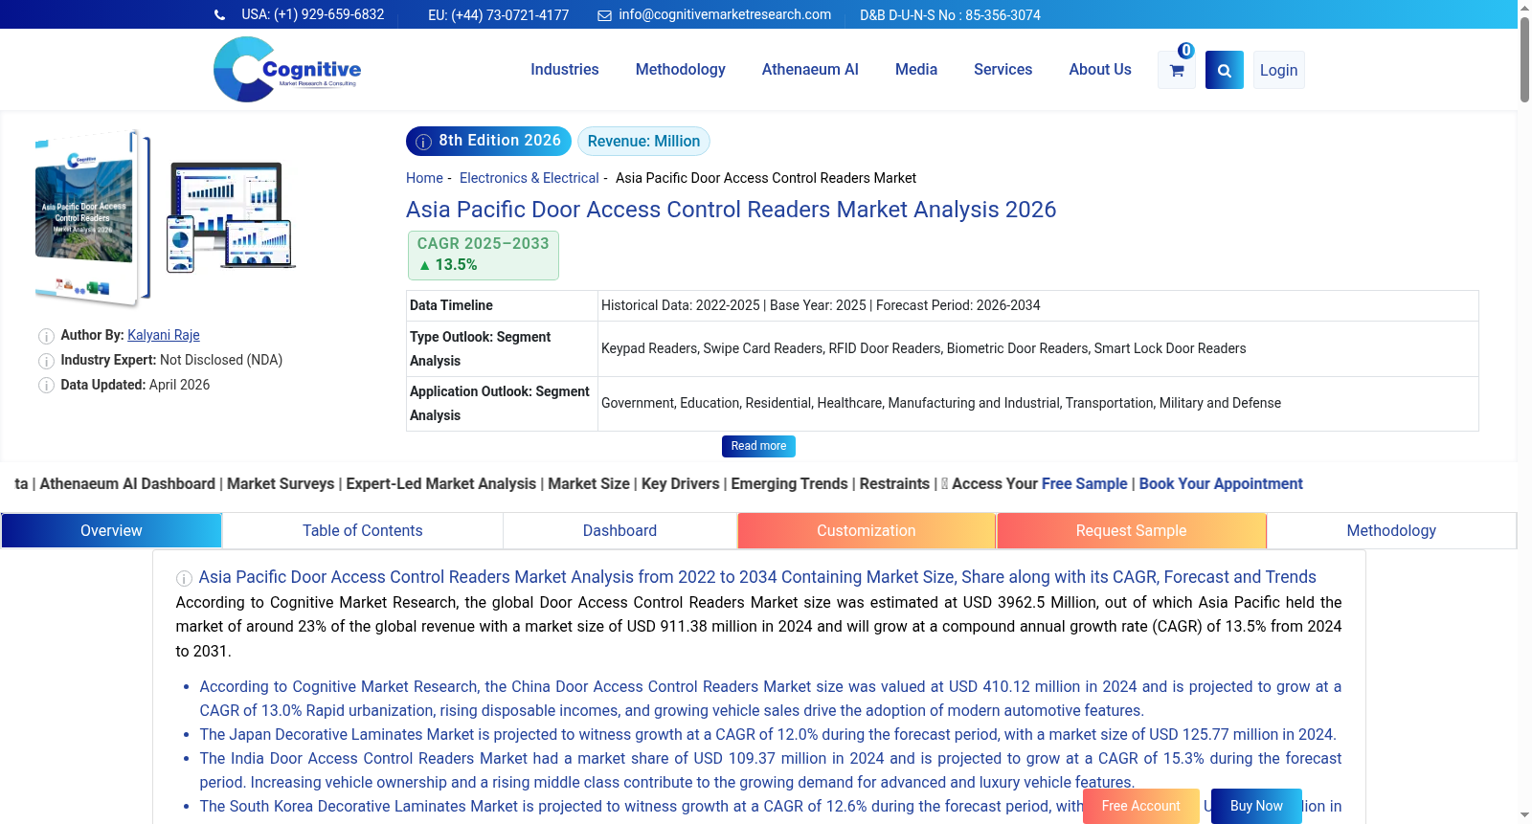Open author Kalyani Raje link

[x=164, y=335]
